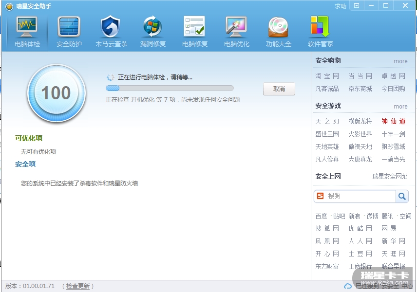417x292 pixels.
Task: Open red 神仙道 game link
Action: (393, 121)
